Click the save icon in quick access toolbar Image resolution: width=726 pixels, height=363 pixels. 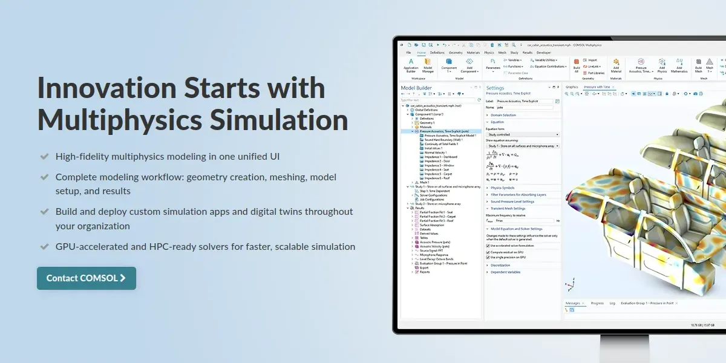[423, 45]
